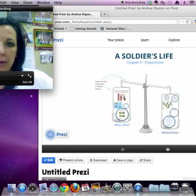This screenshot has width=196, height=196.
Task: Open the Learn link
Action: click(145, 40)
